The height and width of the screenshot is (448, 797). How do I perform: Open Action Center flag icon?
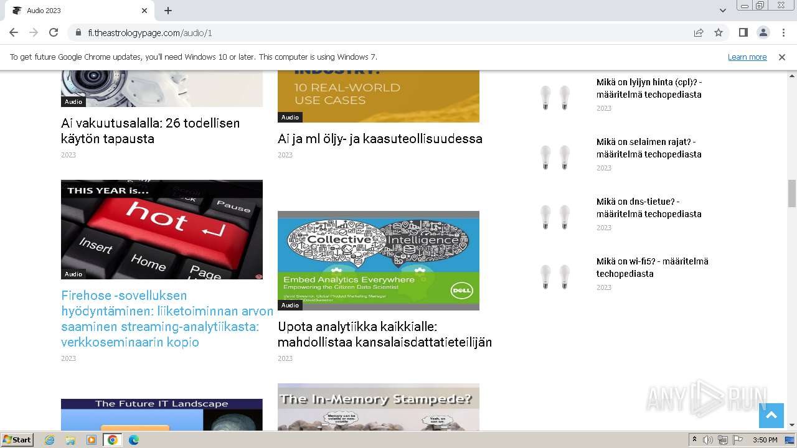(x=738, y=440)
